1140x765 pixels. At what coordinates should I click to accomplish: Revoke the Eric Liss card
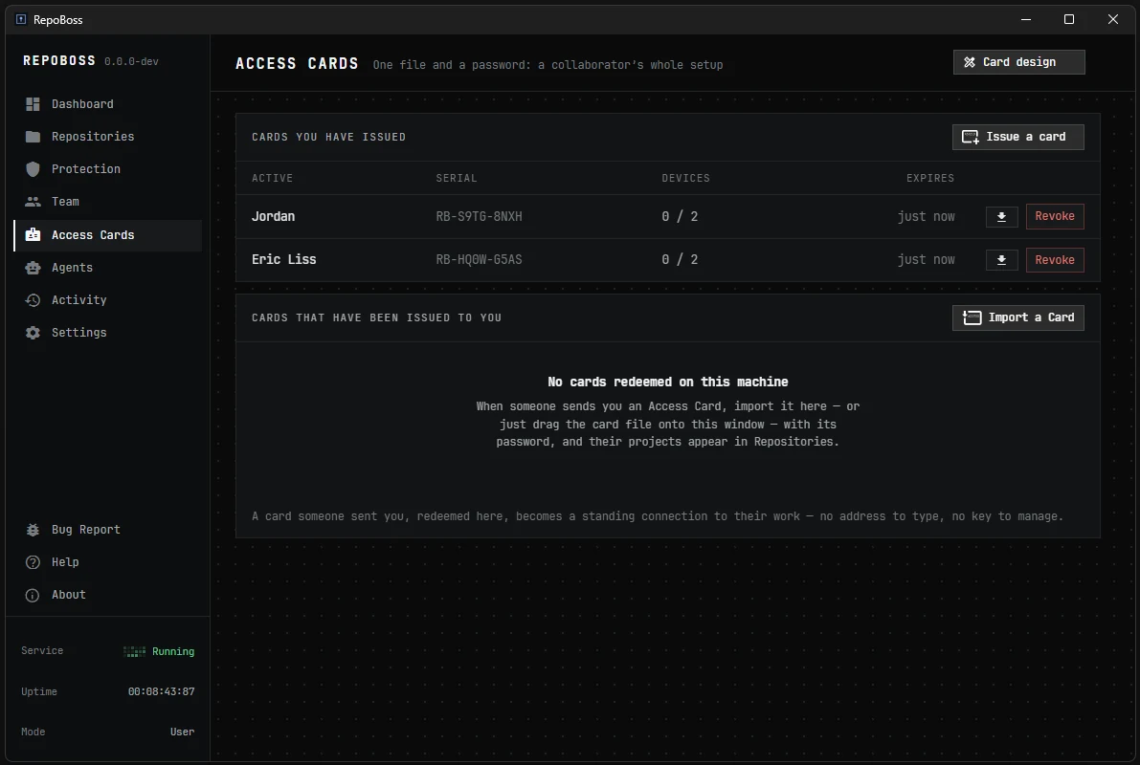[1054, 260]
